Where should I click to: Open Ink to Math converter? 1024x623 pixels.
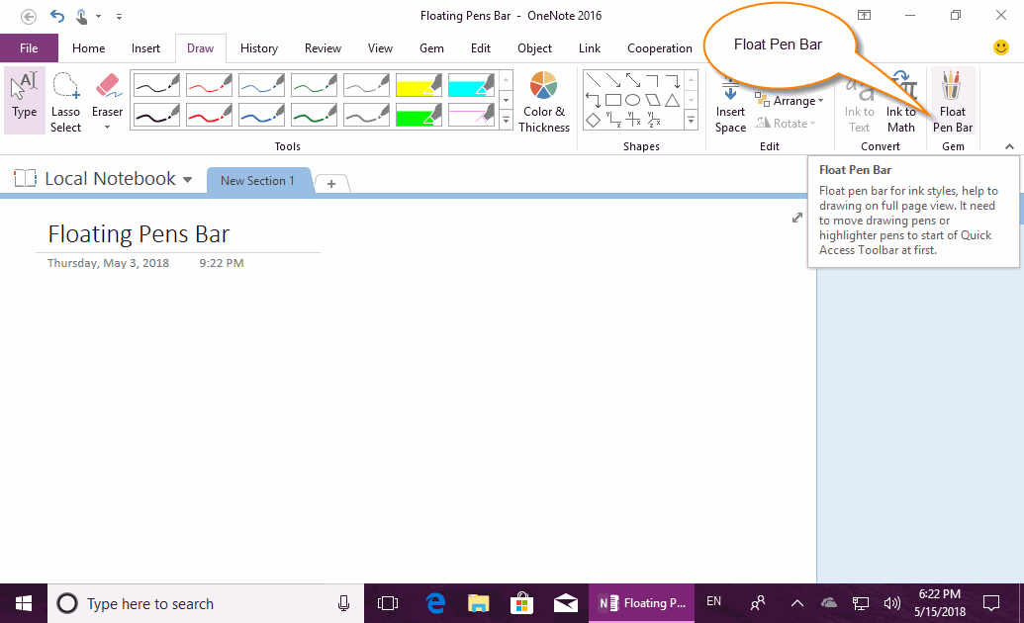tap(901, 101)
